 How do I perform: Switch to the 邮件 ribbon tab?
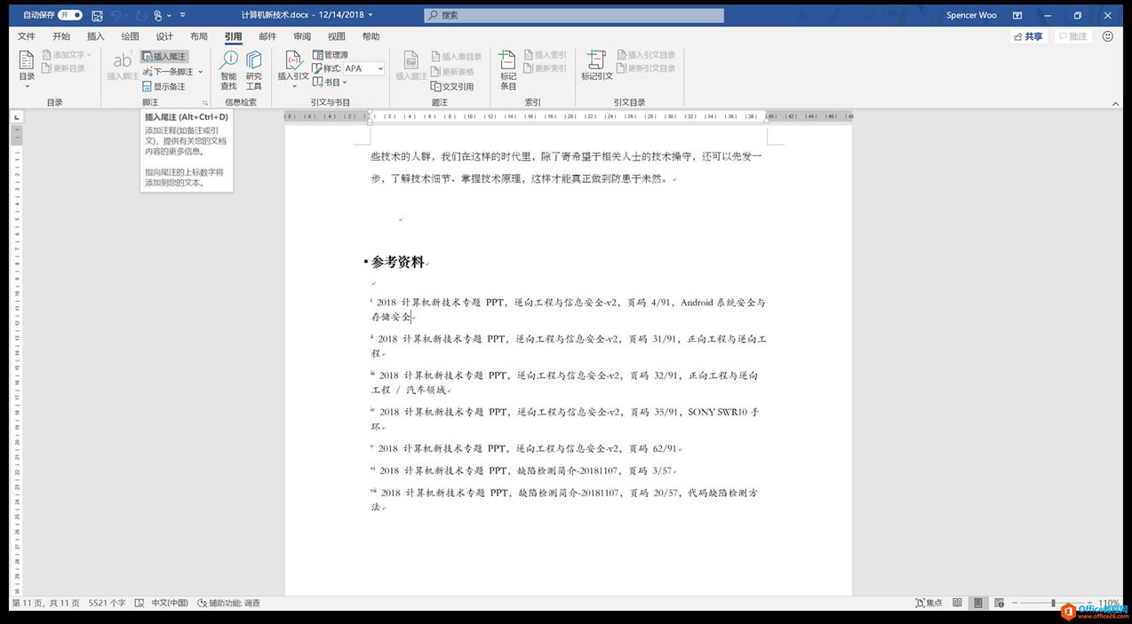pyautogui.click(x=267, y=36)
